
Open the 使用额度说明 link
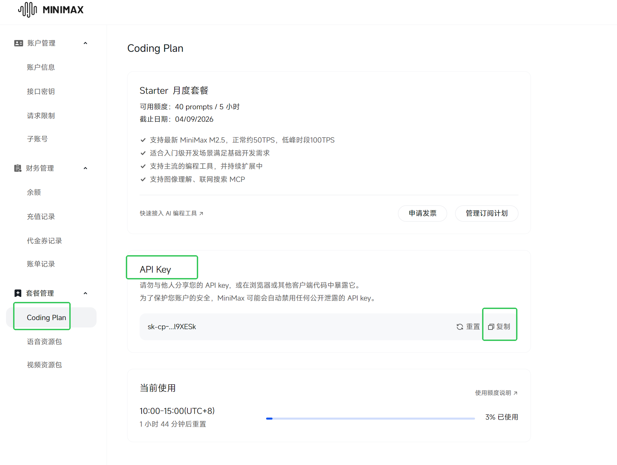pos(496,393)
